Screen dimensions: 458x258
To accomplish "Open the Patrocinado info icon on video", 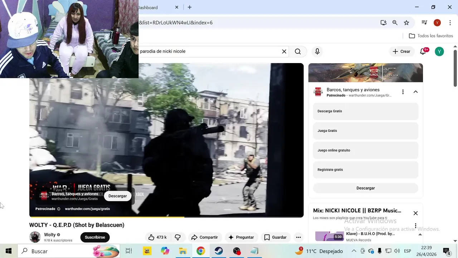I will pos(59,209).
